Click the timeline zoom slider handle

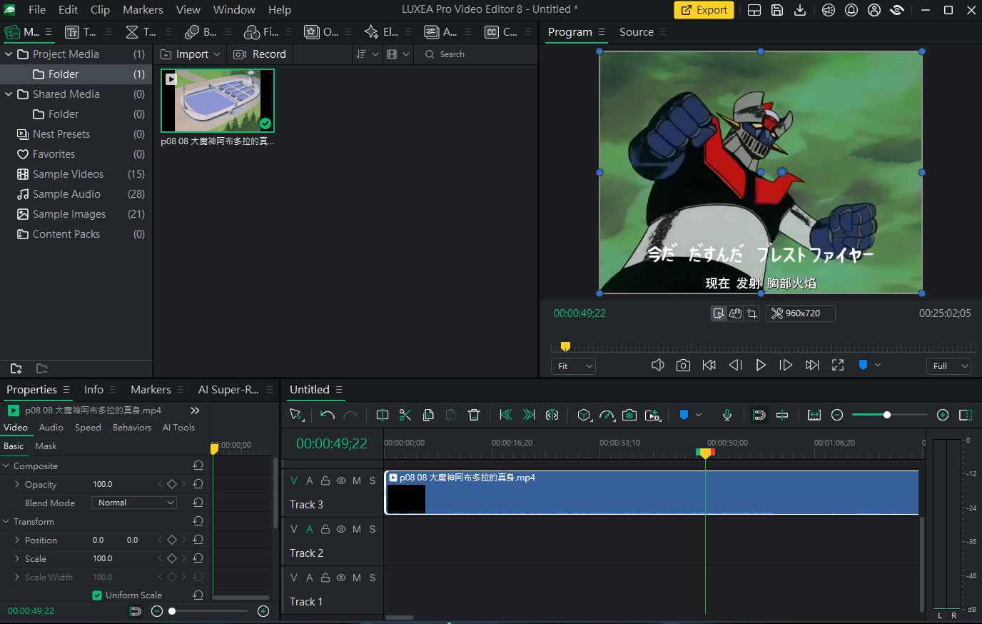point(887,415)
